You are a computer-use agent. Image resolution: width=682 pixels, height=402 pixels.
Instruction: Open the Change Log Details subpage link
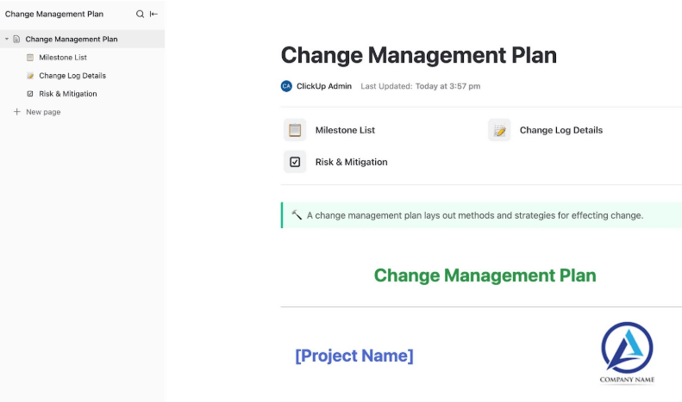point(560,130)
